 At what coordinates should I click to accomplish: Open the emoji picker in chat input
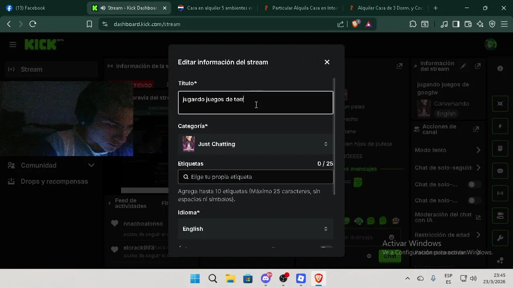(x=392, y=237)
